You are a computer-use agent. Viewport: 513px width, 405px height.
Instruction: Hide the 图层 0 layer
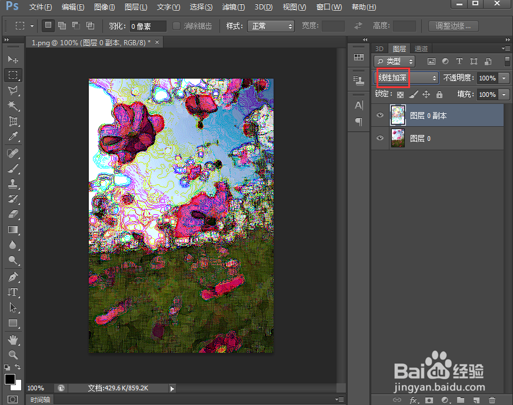pos(380,138)
